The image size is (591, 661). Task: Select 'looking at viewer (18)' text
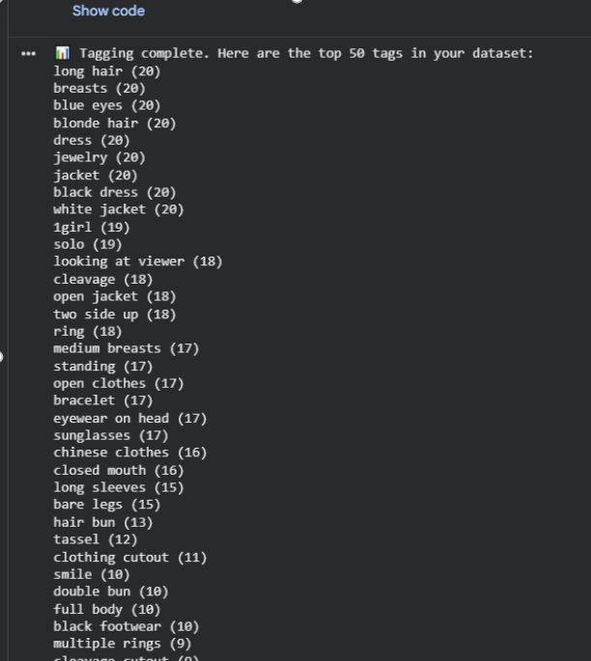coord(137,262)
